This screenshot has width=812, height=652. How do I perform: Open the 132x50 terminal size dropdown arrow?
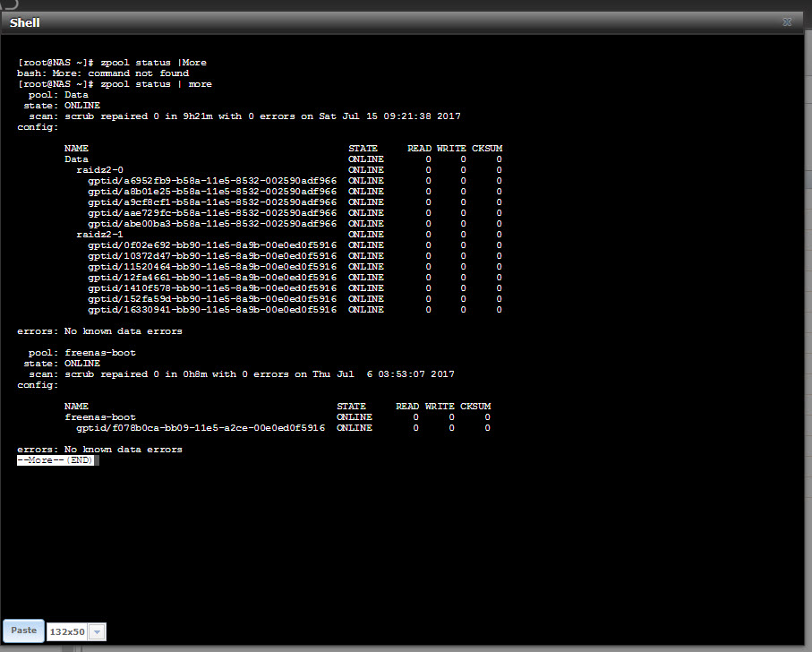(x=97, y=631)
